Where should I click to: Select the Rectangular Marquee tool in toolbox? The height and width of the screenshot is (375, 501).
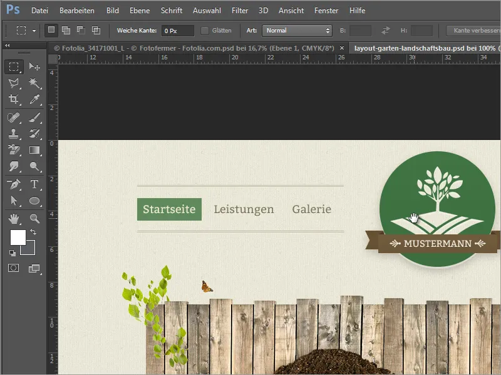(x=14, y=67)
